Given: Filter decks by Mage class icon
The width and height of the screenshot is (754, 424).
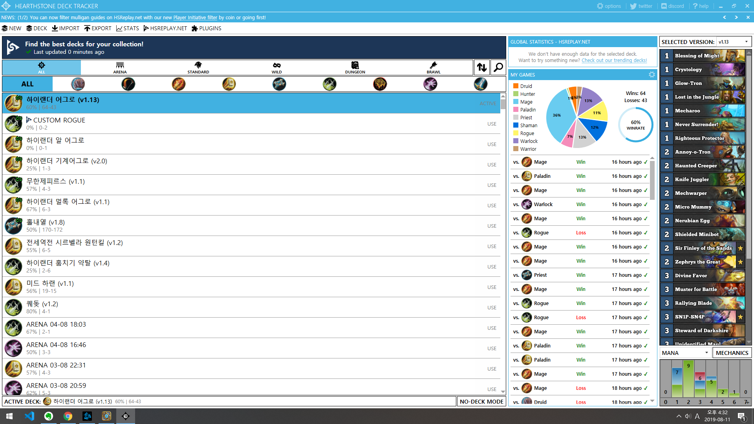Looking at the screenshot, I should (179, 84).
